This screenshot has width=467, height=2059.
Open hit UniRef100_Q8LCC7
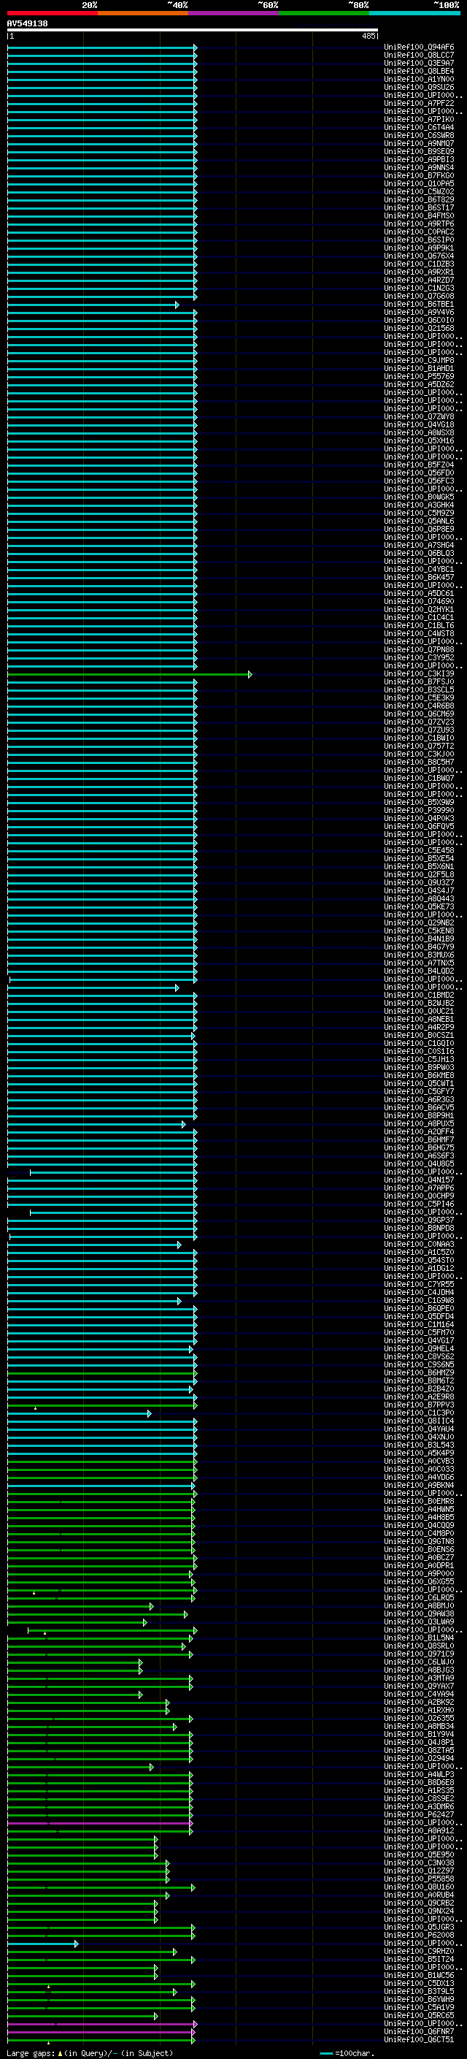[x=419, y=56]
